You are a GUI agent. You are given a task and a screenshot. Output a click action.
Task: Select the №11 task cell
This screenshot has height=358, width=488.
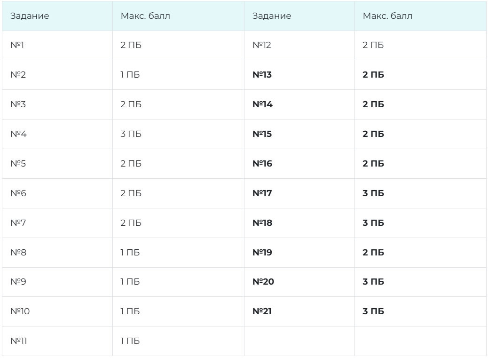pyautogui.click(x=19, y=341)
